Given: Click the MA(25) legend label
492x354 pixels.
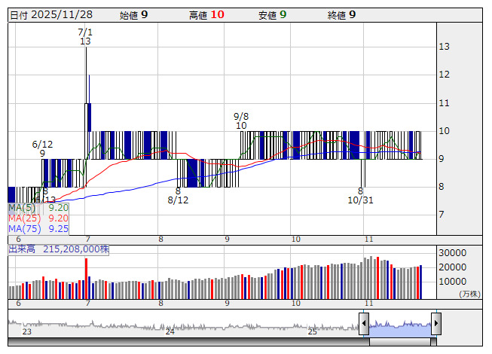Looking at the screenshot, I should pyautogui.click(x=23, y=218).
